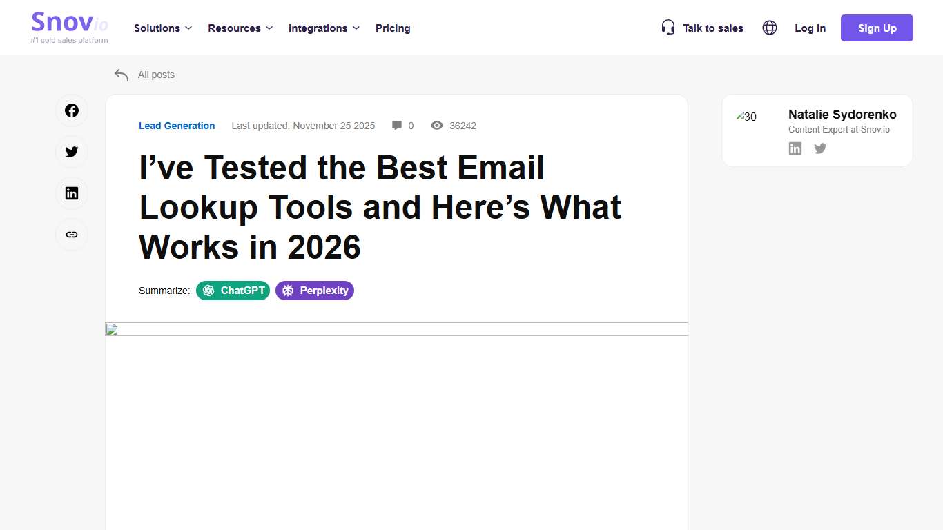Open the language globe selector
The image size is (943, 530).
tap(769, 28)
